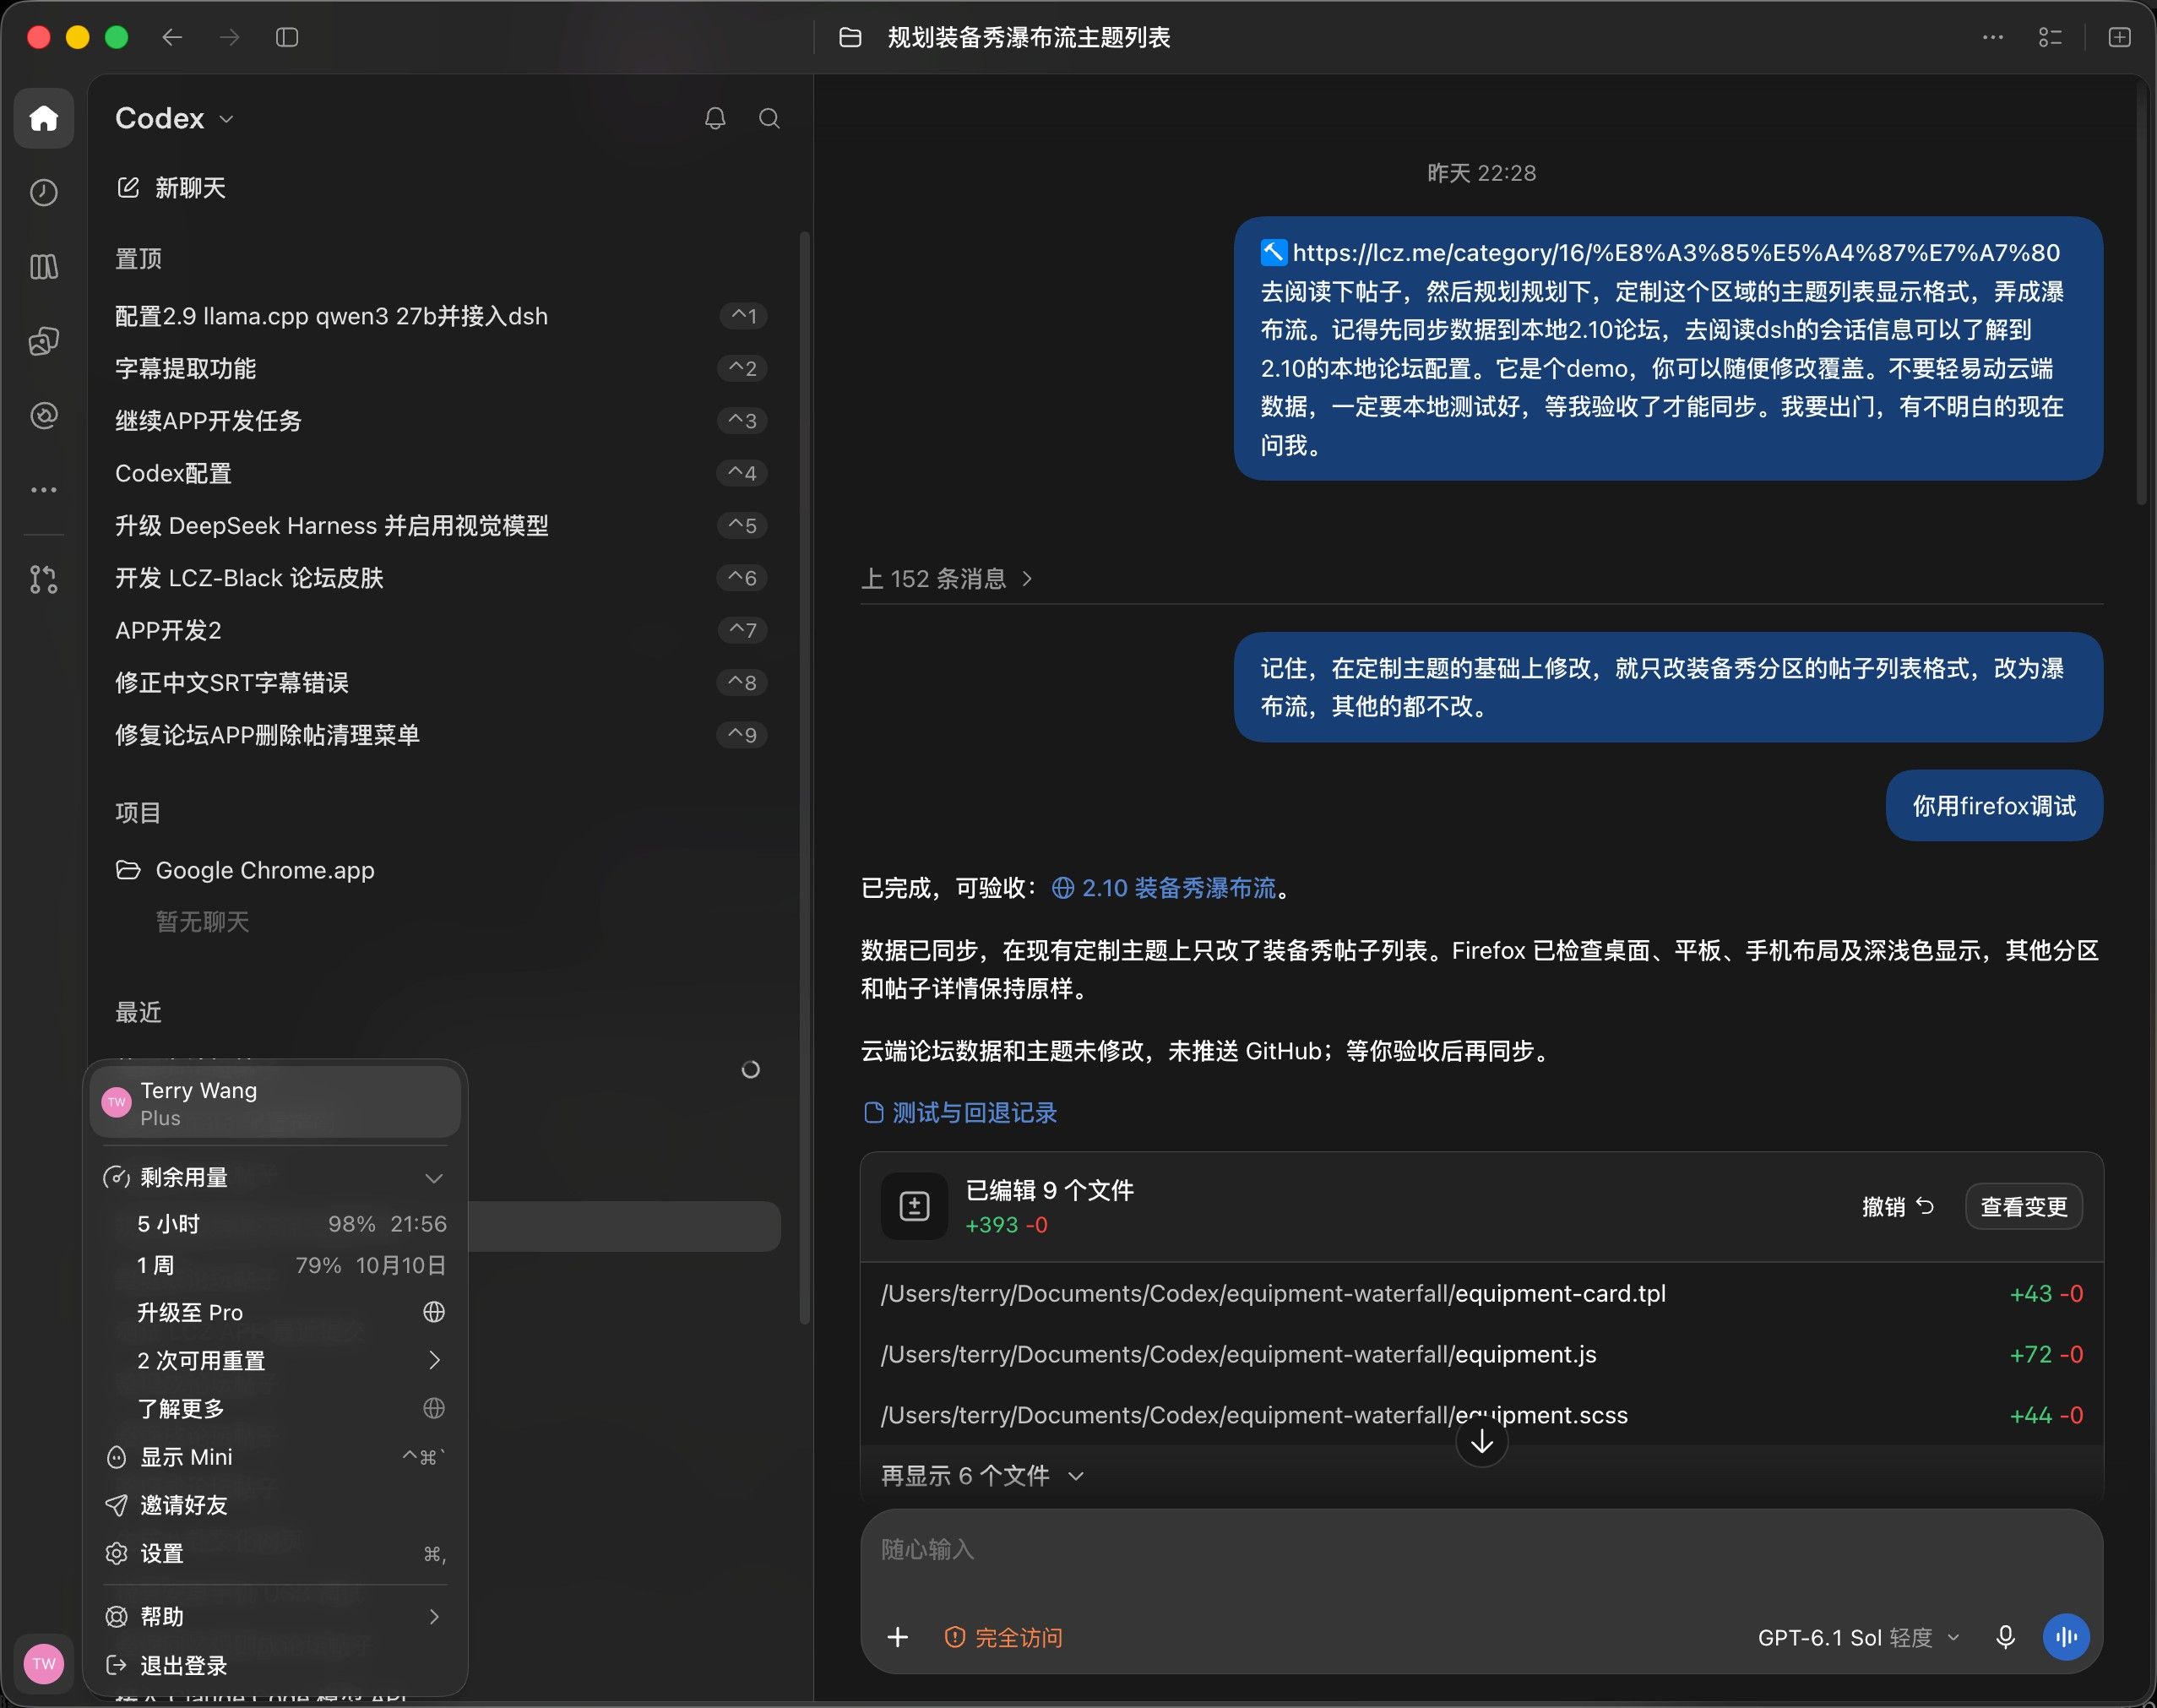This screenshot has height=1708, width=2157.
Task: Expand the 帮助 submenu
Action: click(274, 1617)
